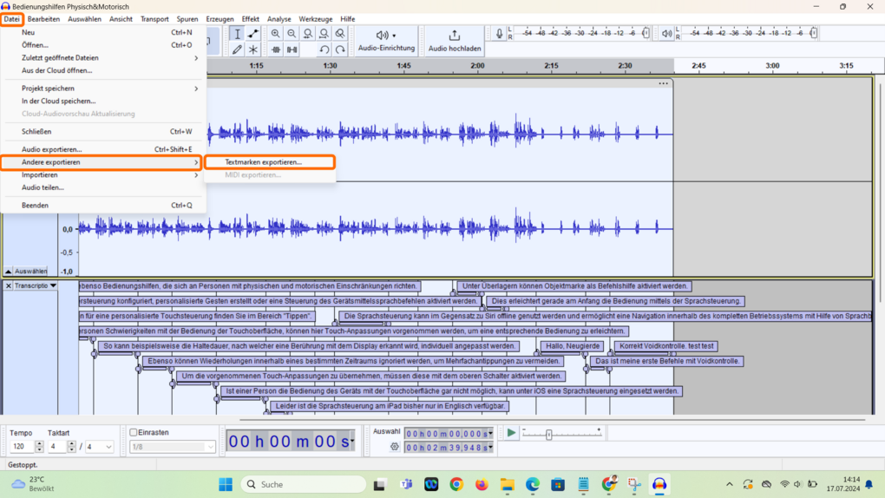The height and width of the screenshot is (498, 885).
Task: Open File Explorer from taskbar
Action: (507, 484)
